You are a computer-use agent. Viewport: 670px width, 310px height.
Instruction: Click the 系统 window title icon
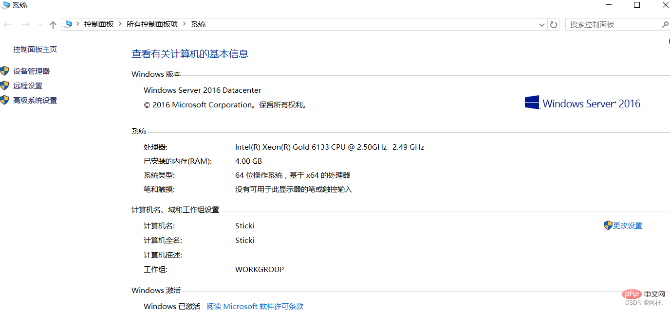point(5,5)
